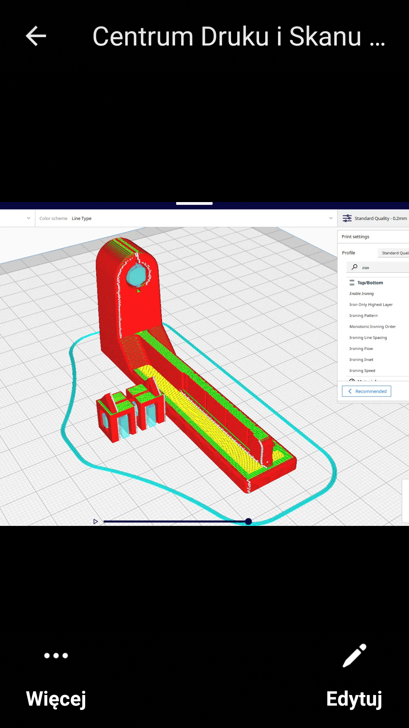This screenshot has width=409, height=728.
Task: Tap the back arrow icon
Action: click(x=36, y=36)
